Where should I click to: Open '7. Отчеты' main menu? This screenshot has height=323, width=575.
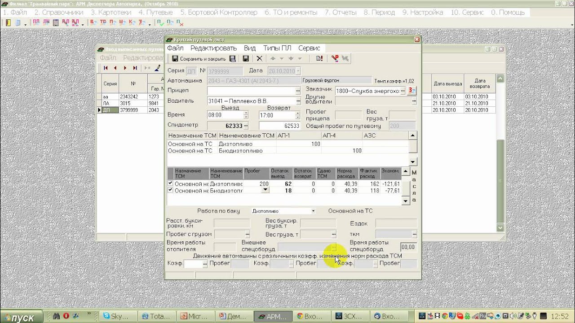[341, 13]
